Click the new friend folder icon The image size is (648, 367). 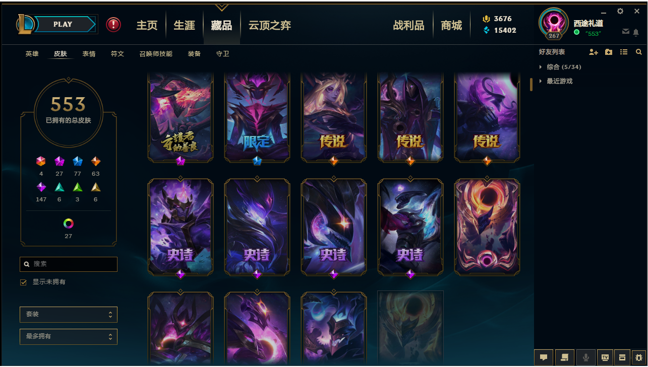tap(609, 52)
